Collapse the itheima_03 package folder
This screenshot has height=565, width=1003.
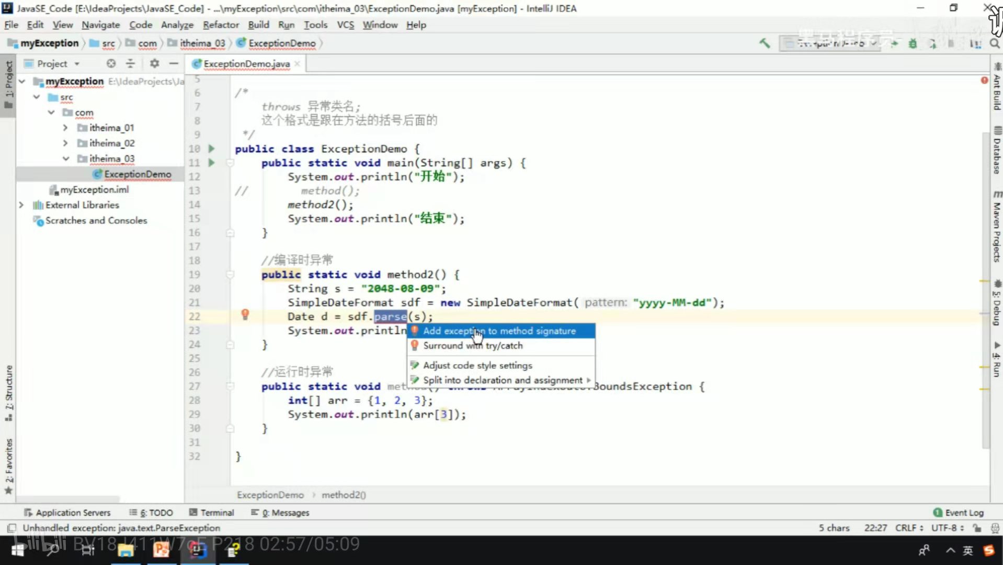tap(66, 159)
